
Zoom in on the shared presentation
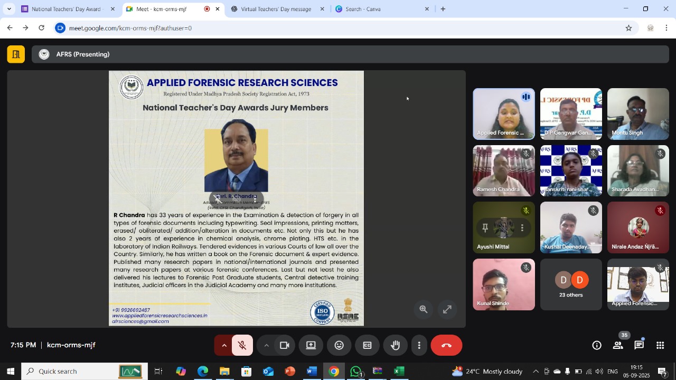point(424,310)
